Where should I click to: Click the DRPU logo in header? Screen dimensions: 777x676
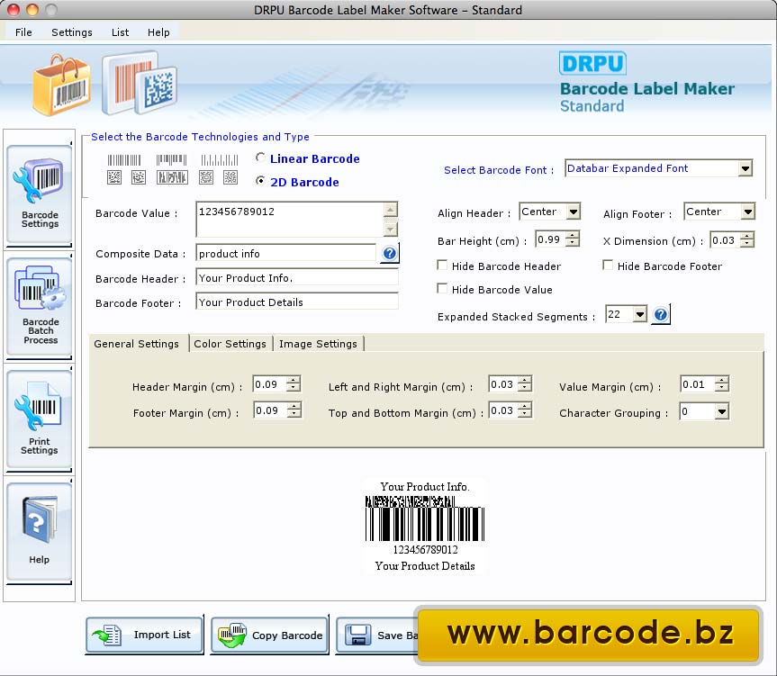(x=592, y=63)
